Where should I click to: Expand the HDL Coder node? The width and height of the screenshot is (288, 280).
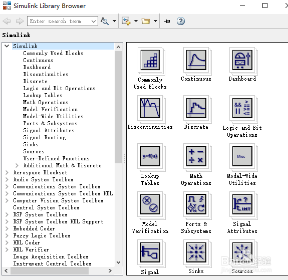7,242
